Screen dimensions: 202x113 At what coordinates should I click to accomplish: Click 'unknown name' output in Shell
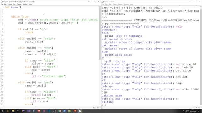pyautogui.click(x=112, y=96)
